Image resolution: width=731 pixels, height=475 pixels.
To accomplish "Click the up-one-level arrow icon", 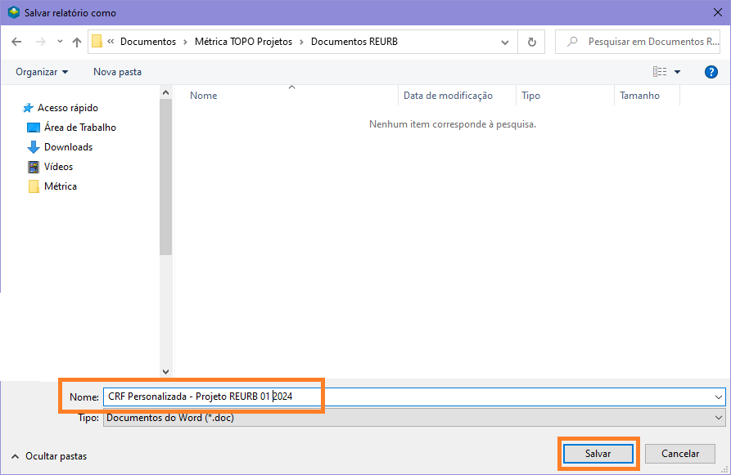I will coord(77,42).
